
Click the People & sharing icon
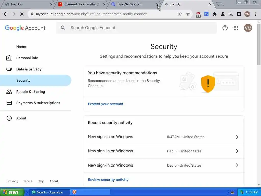point(9,92)
